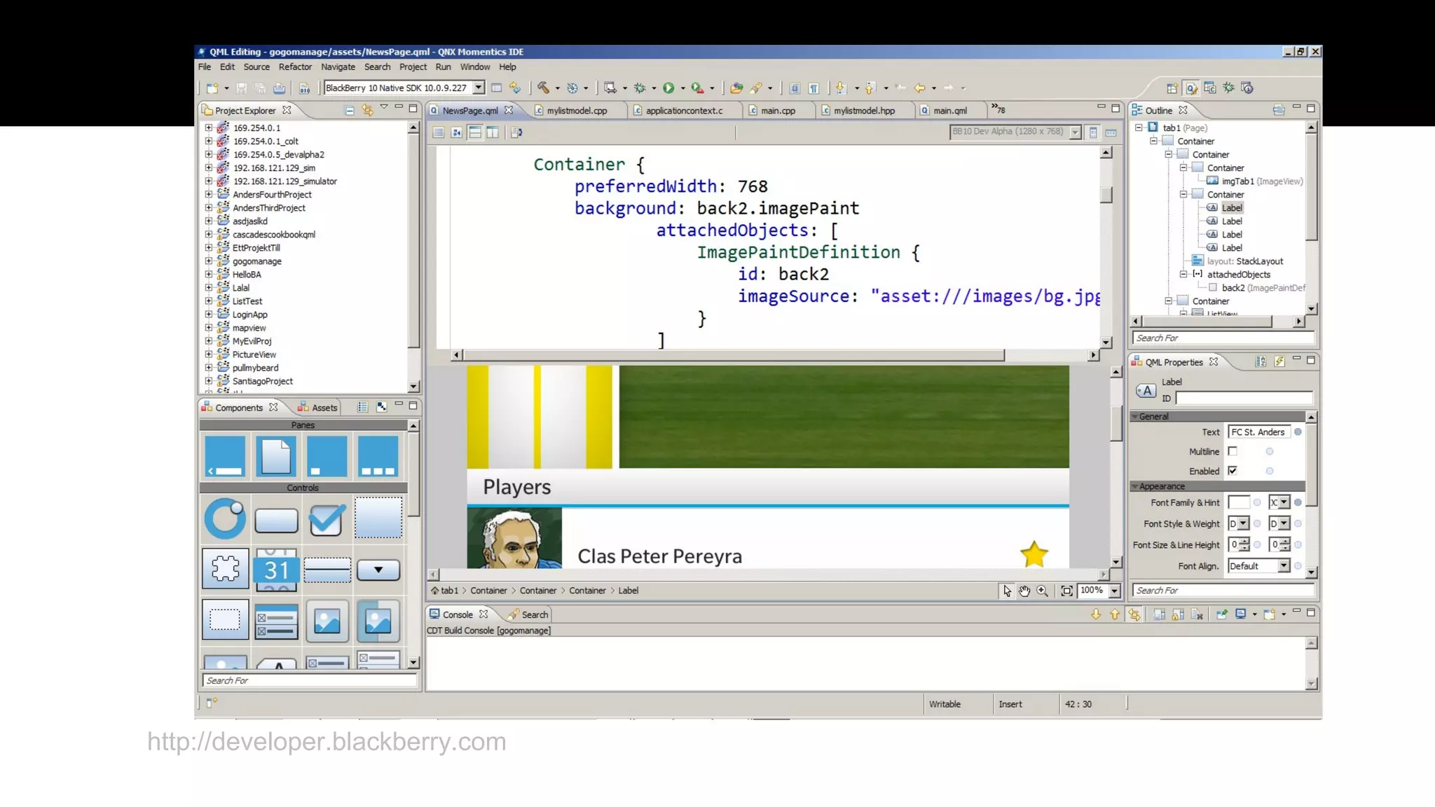Click the player star favorite icon
1435x807 pixels.
(1034, 554)
